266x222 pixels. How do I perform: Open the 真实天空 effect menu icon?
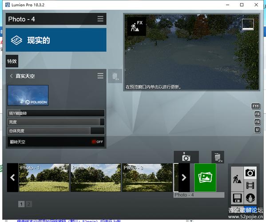100,75
